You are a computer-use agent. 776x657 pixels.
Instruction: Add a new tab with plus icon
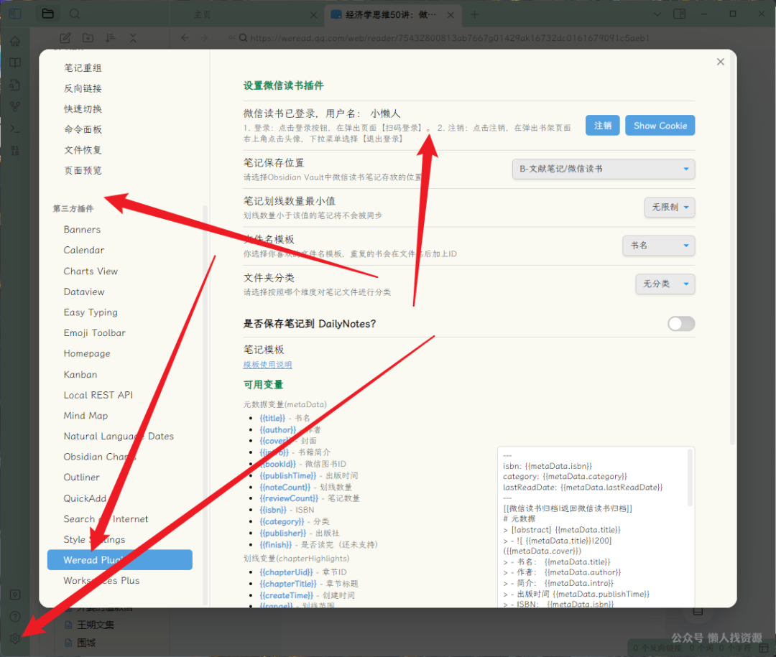(x=474, y=15)
